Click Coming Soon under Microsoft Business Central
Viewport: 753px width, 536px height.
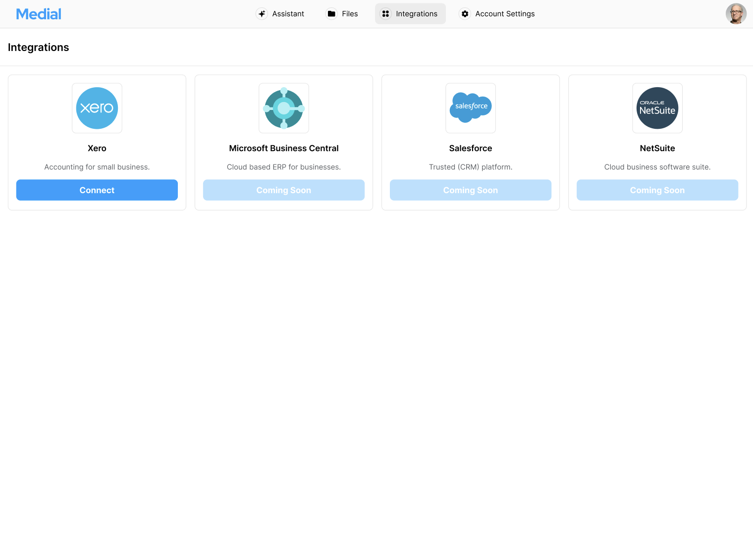[x=284, y=190]
